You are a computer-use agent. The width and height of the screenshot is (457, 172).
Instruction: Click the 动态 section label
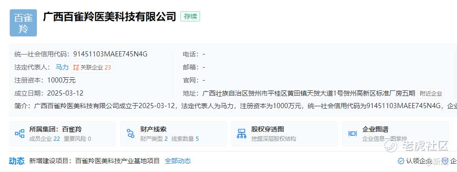[x=17, y=161]
